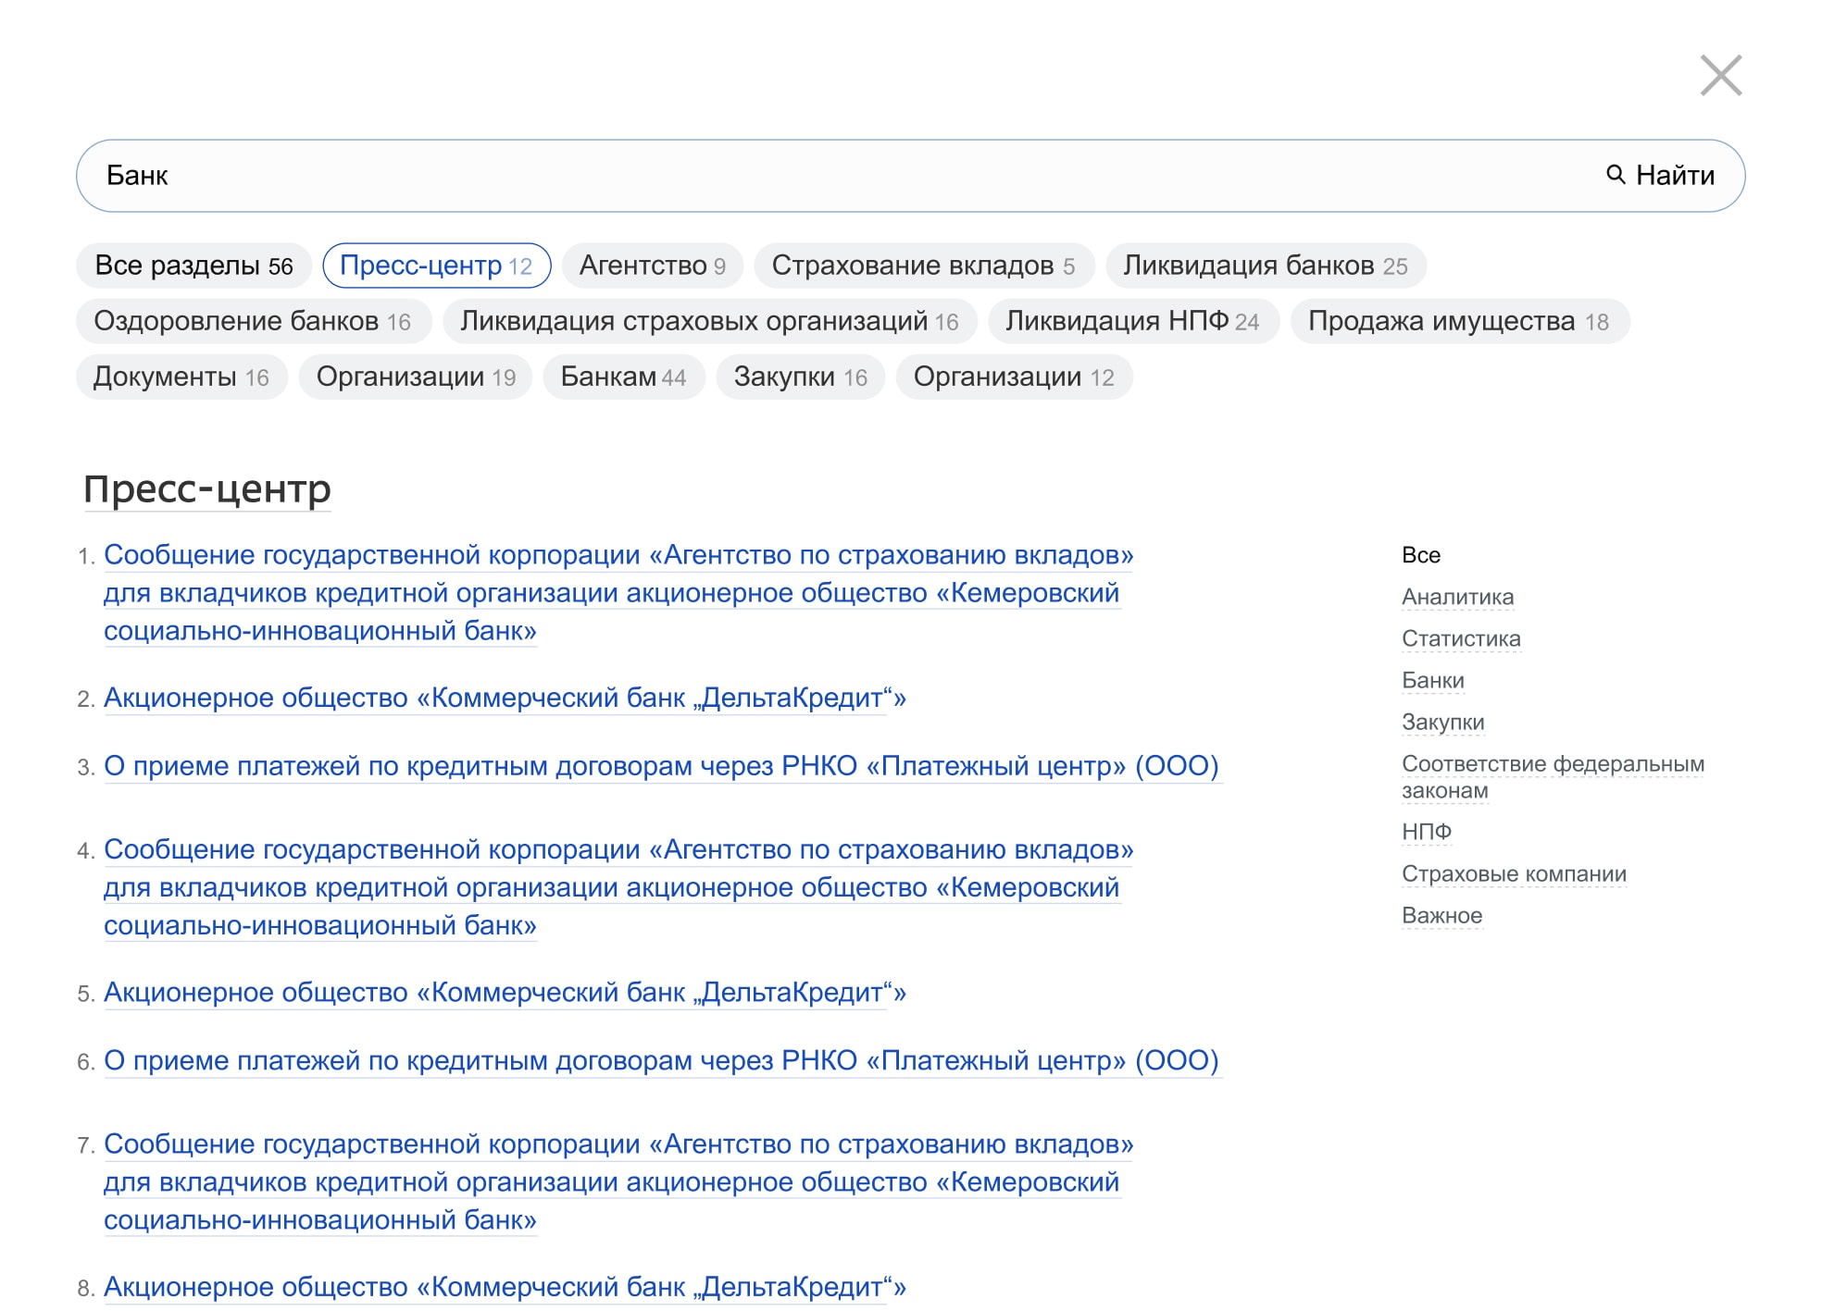Select Оздоровление банков 16 filter

253,322
